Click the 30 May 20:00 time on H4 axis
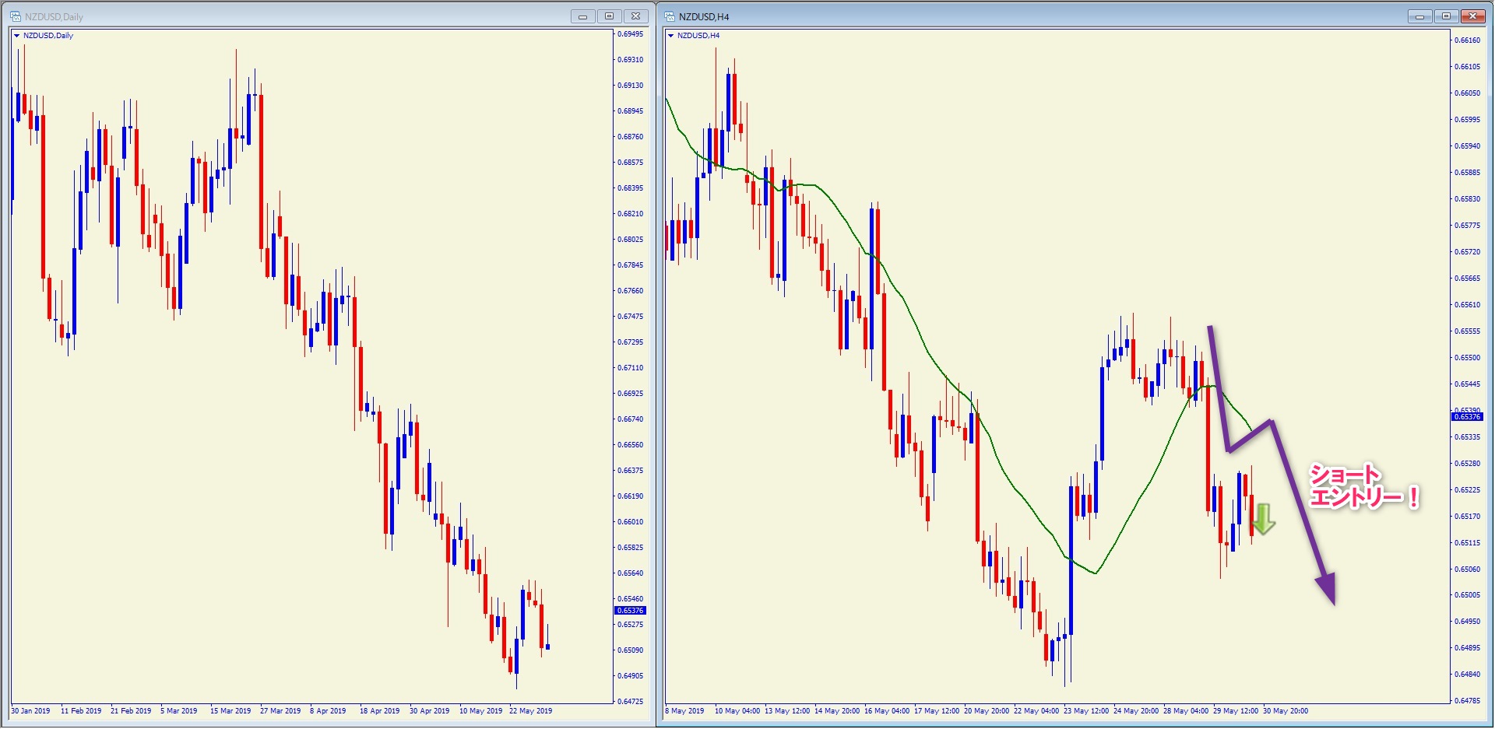 (x=1286, y=711)
